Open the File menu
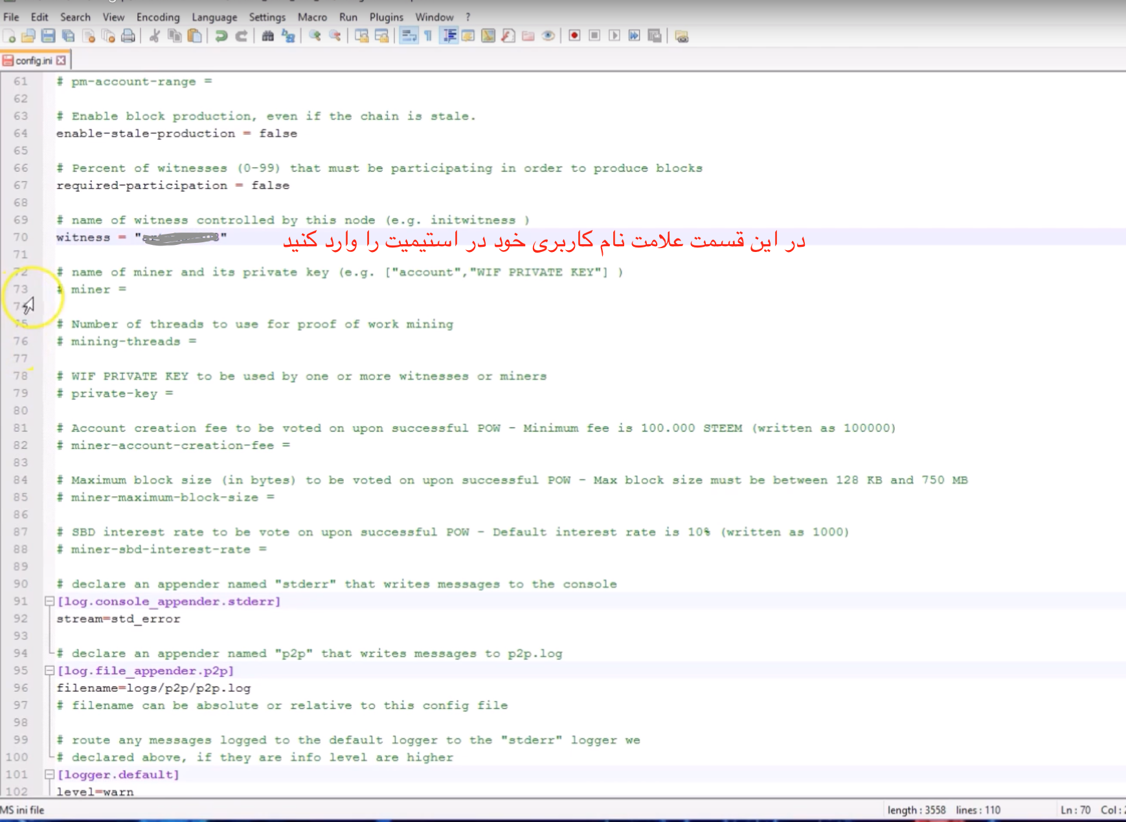The image size is (1126, 822). click(11, 17)
